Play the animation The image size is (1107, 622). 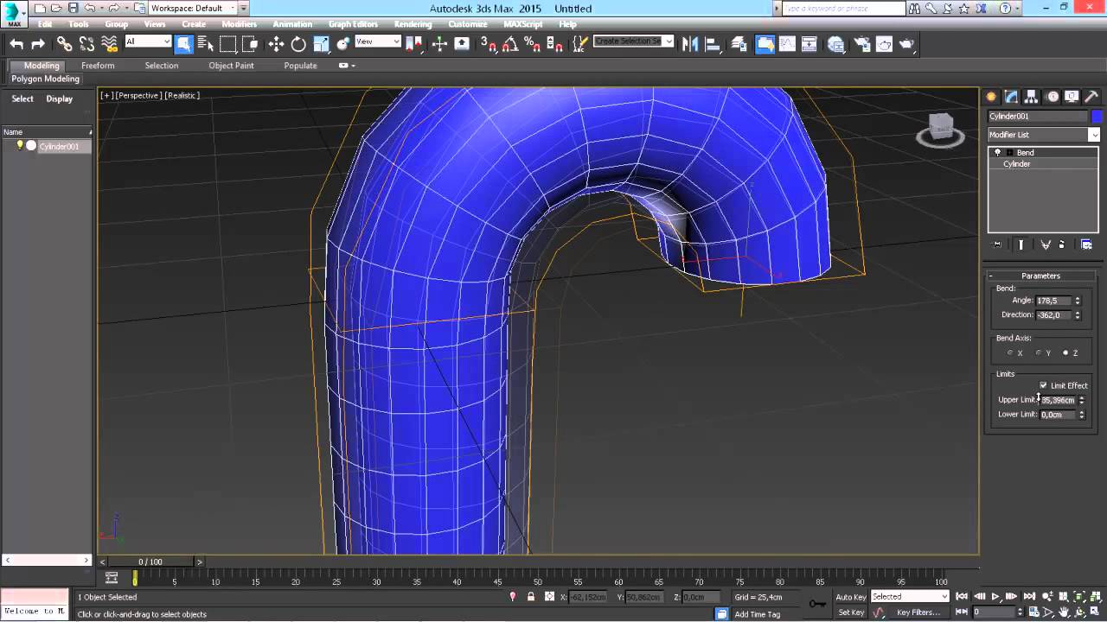995,597
